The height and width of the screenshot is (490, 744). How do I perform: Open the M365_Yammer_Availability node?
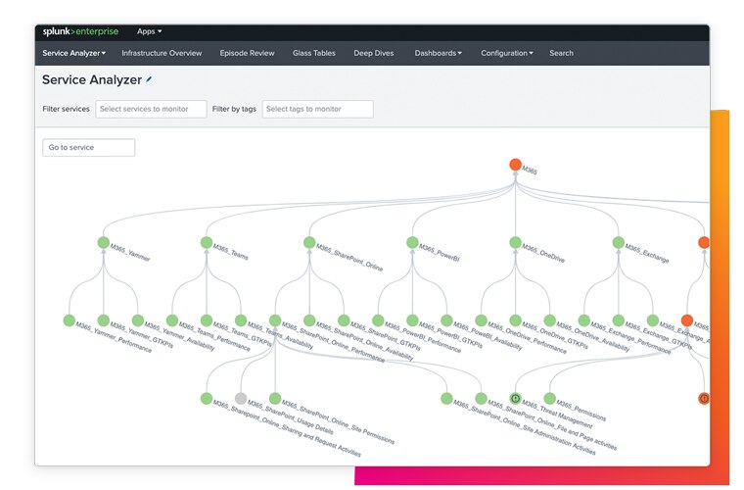(138, 320)
